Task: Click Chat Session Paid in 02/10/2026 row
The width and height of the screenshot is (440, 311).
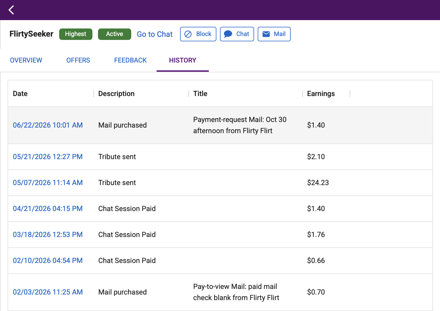Action: click(127, 260)
